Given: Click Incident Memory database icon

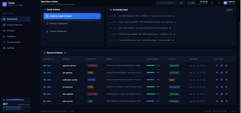Looking at the screenshot, I should (x=4, y=25).
